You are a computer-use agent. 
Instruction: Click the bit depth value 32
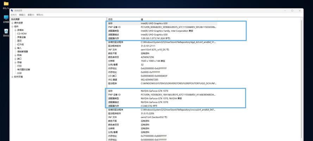coord(142,65)
